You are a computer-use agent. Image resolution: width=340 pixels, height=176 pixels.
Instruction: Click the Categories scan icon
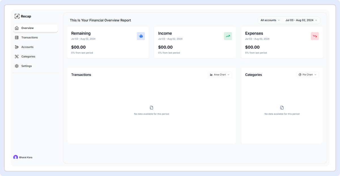click(17, 57)
